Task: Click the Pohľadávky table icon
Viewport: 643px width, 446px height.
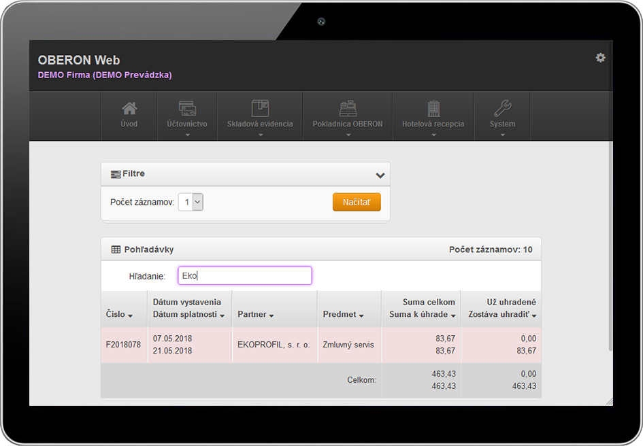Action: click(116, 250)
